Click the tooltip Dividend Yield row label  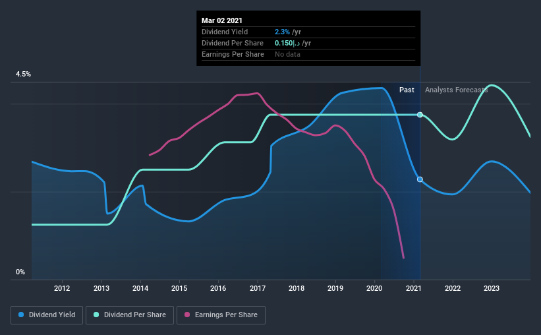point(225,32)
